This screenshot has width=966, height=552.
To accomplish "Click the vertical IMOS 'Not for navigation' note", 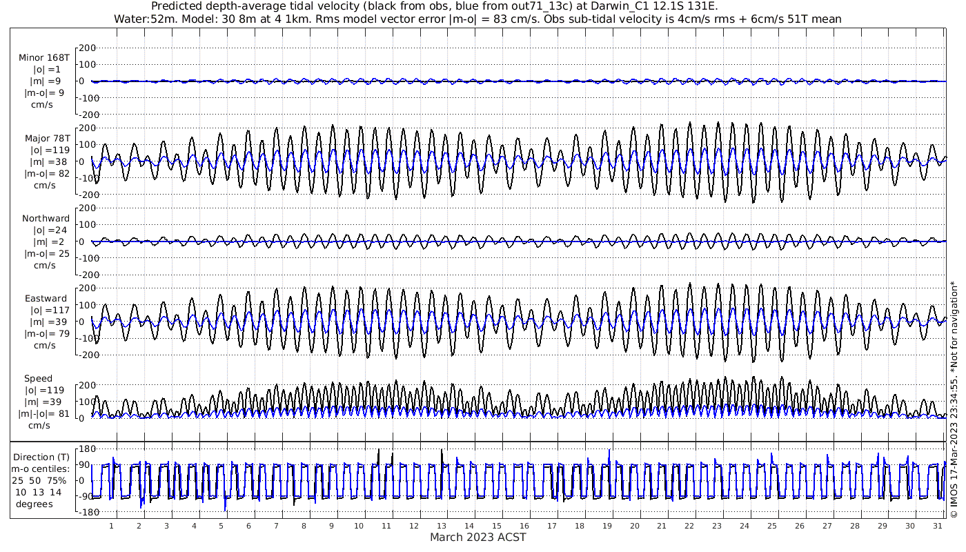I will click(954, 399).
